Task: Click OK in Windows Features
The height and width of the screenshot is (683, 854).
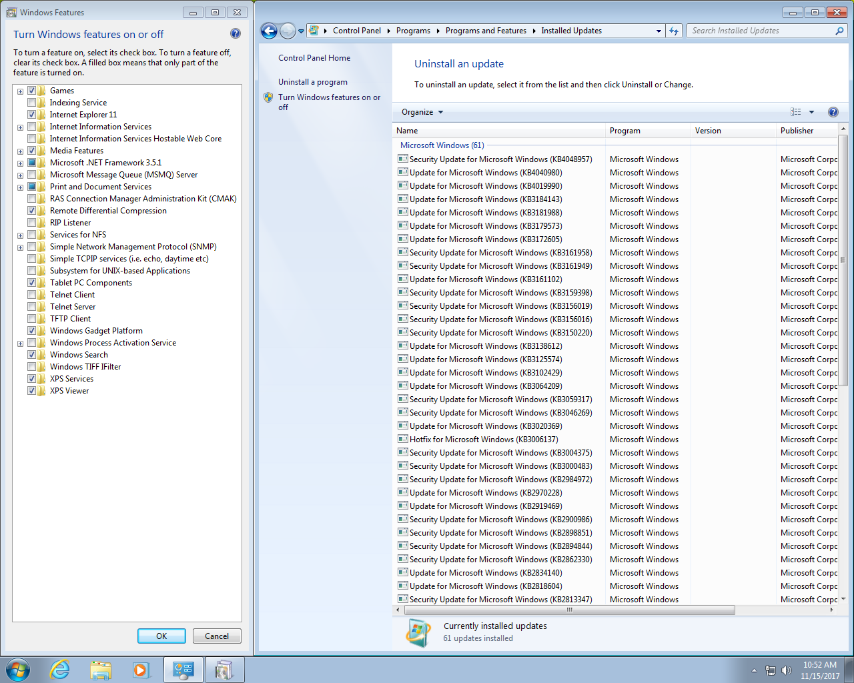Action: [161, 636]
